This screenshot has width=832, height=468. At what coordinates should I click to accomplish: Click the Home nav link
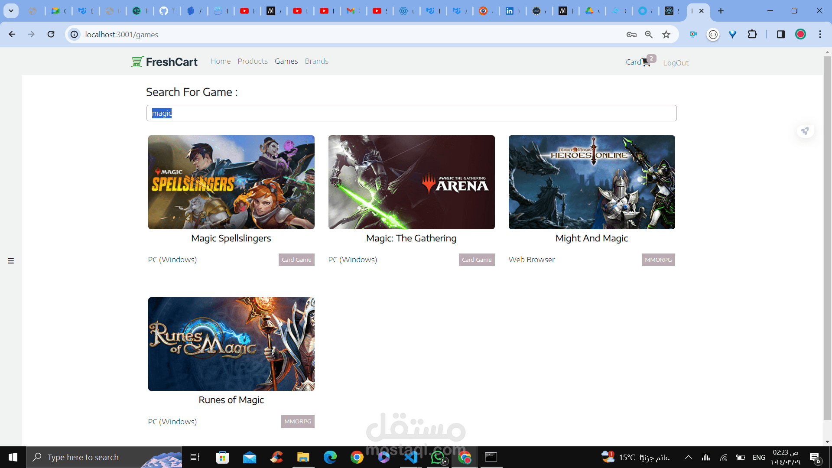tap(220, 61)
